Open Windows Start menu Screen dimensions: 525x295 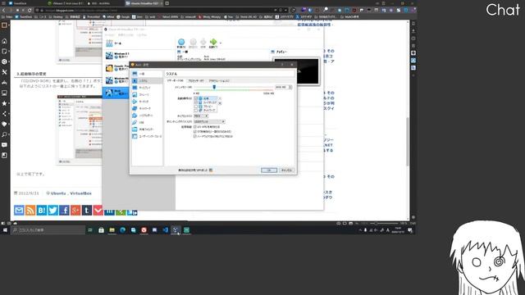5,230
